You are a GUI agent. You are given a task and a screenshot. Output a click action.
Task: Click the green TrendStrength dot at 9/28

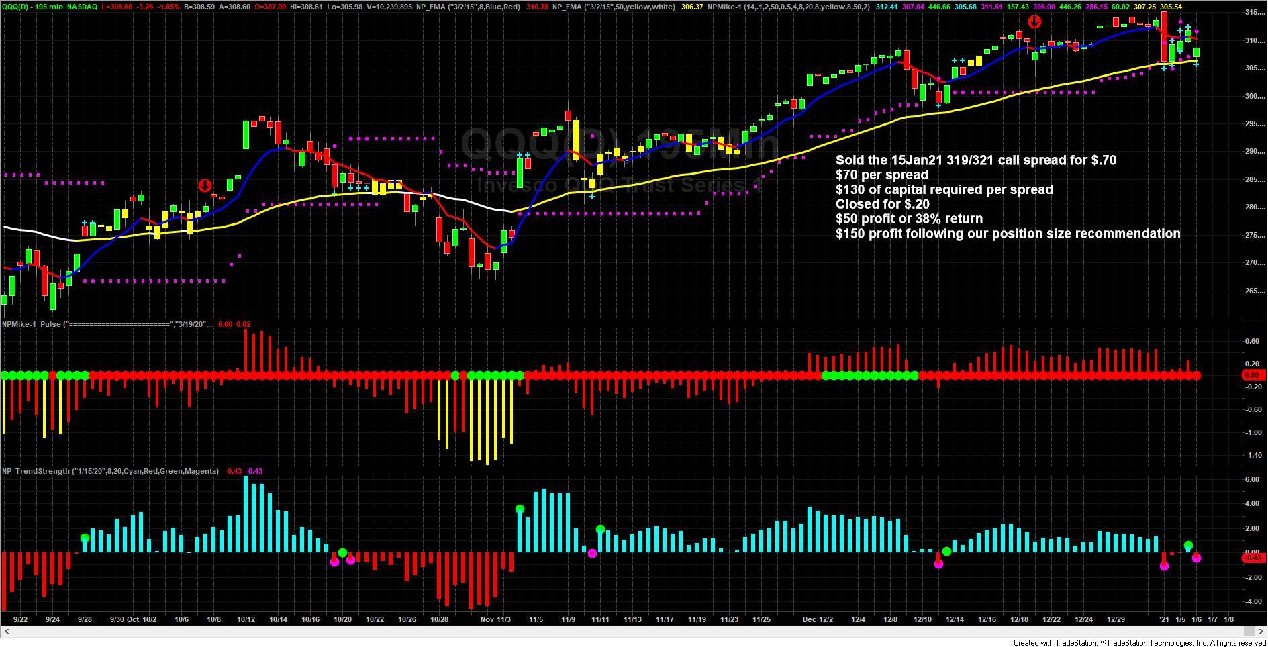click(x=85, y=538)
